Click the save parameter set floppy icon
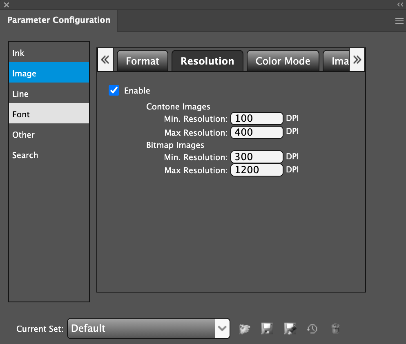This screenshot has width=406, height=344. tap(267, 328)
